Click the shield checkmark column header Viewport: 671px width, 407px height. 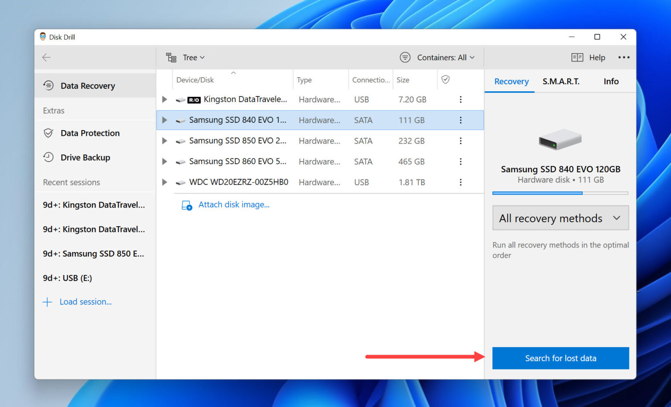point(446,79)
